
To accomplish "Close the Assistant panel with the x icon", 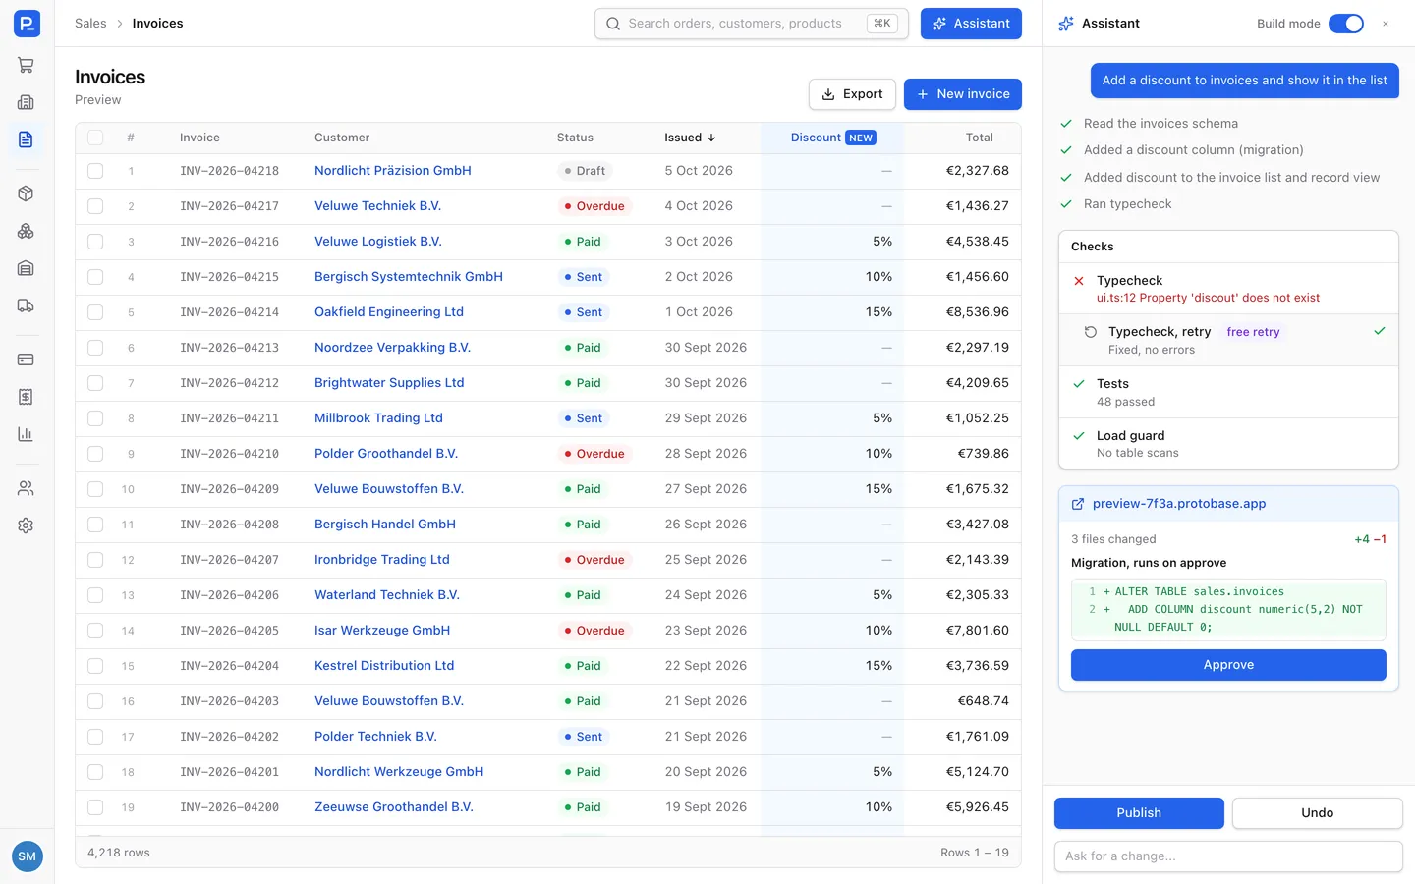I will [x=1386, y=24].
